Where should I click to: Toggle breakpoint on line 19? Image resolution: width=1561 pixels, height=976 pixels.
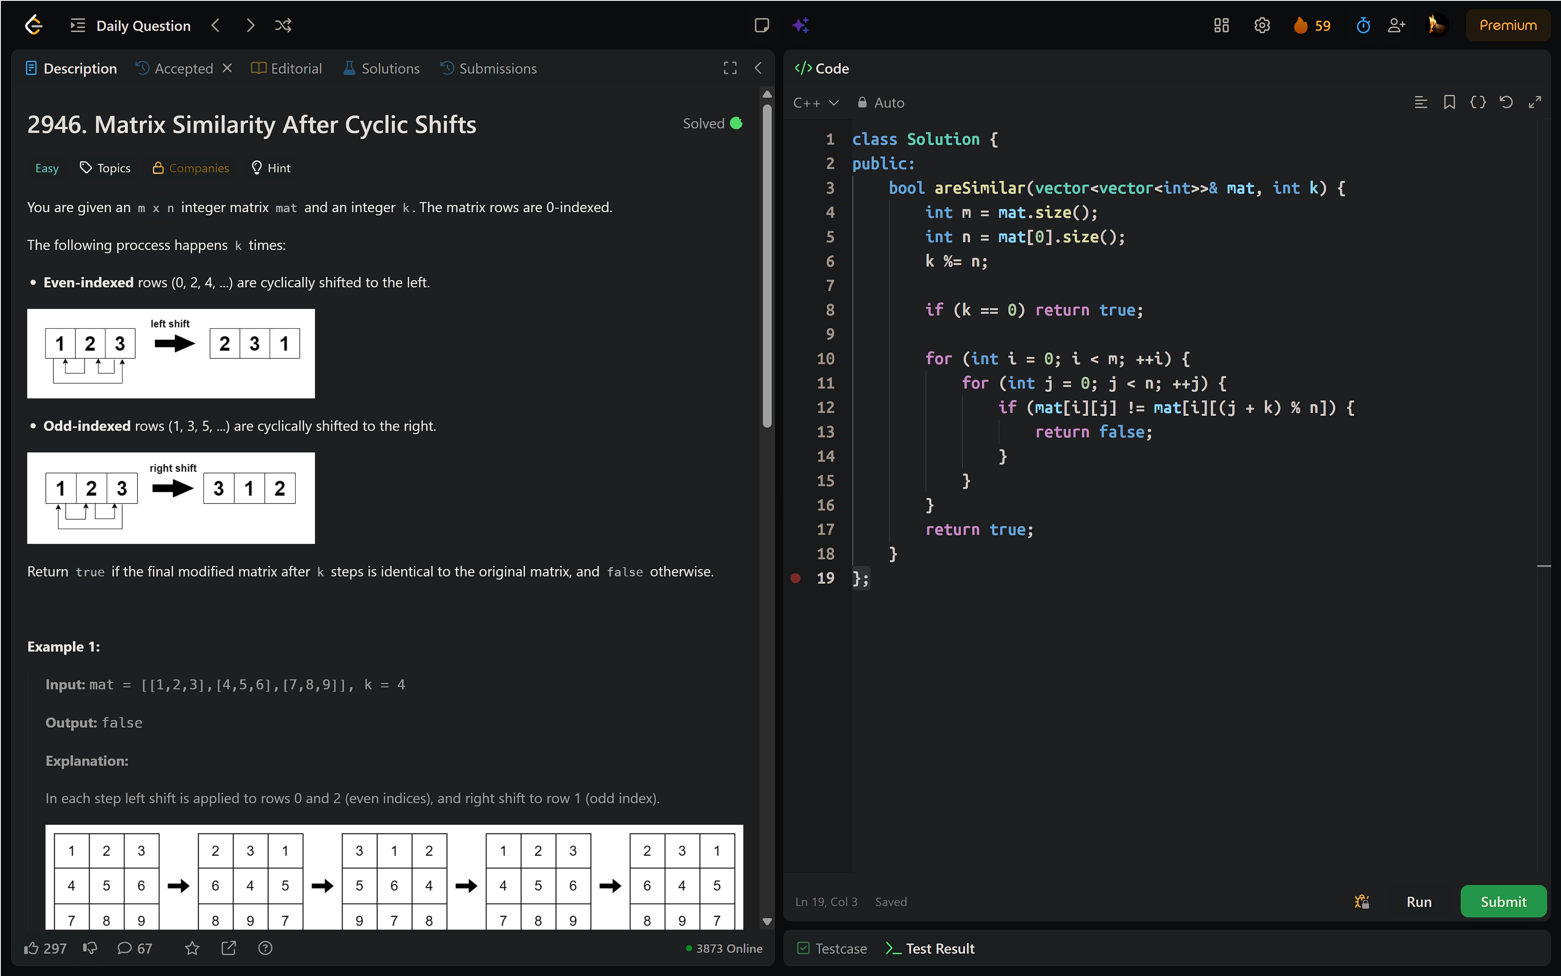pyautogui.click(x=796, y=578)
